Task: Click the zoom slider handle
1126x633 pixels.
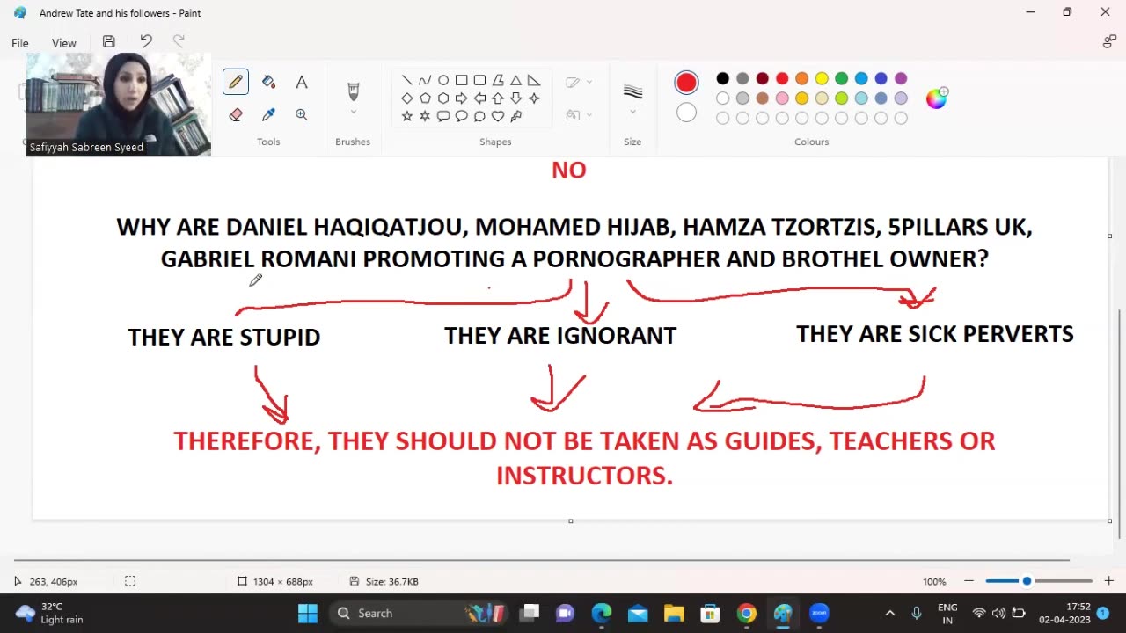Action: 1027,581
